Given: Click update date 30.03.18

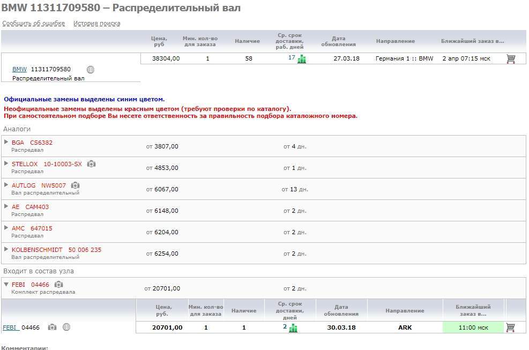Looking at the screenshot, I should pos(341,327).
